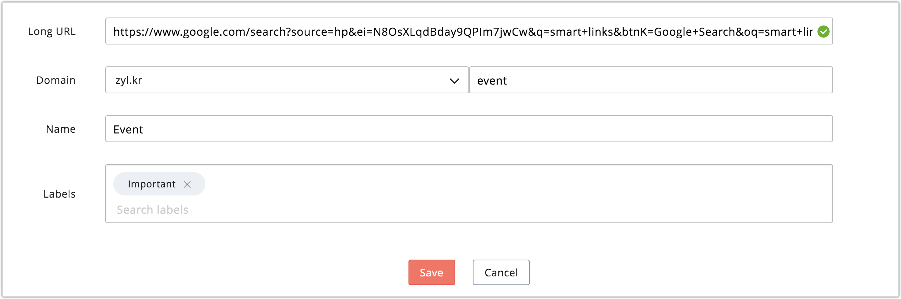
Task: Click the custom slug field containing event
Action: [x=651, y=80]
